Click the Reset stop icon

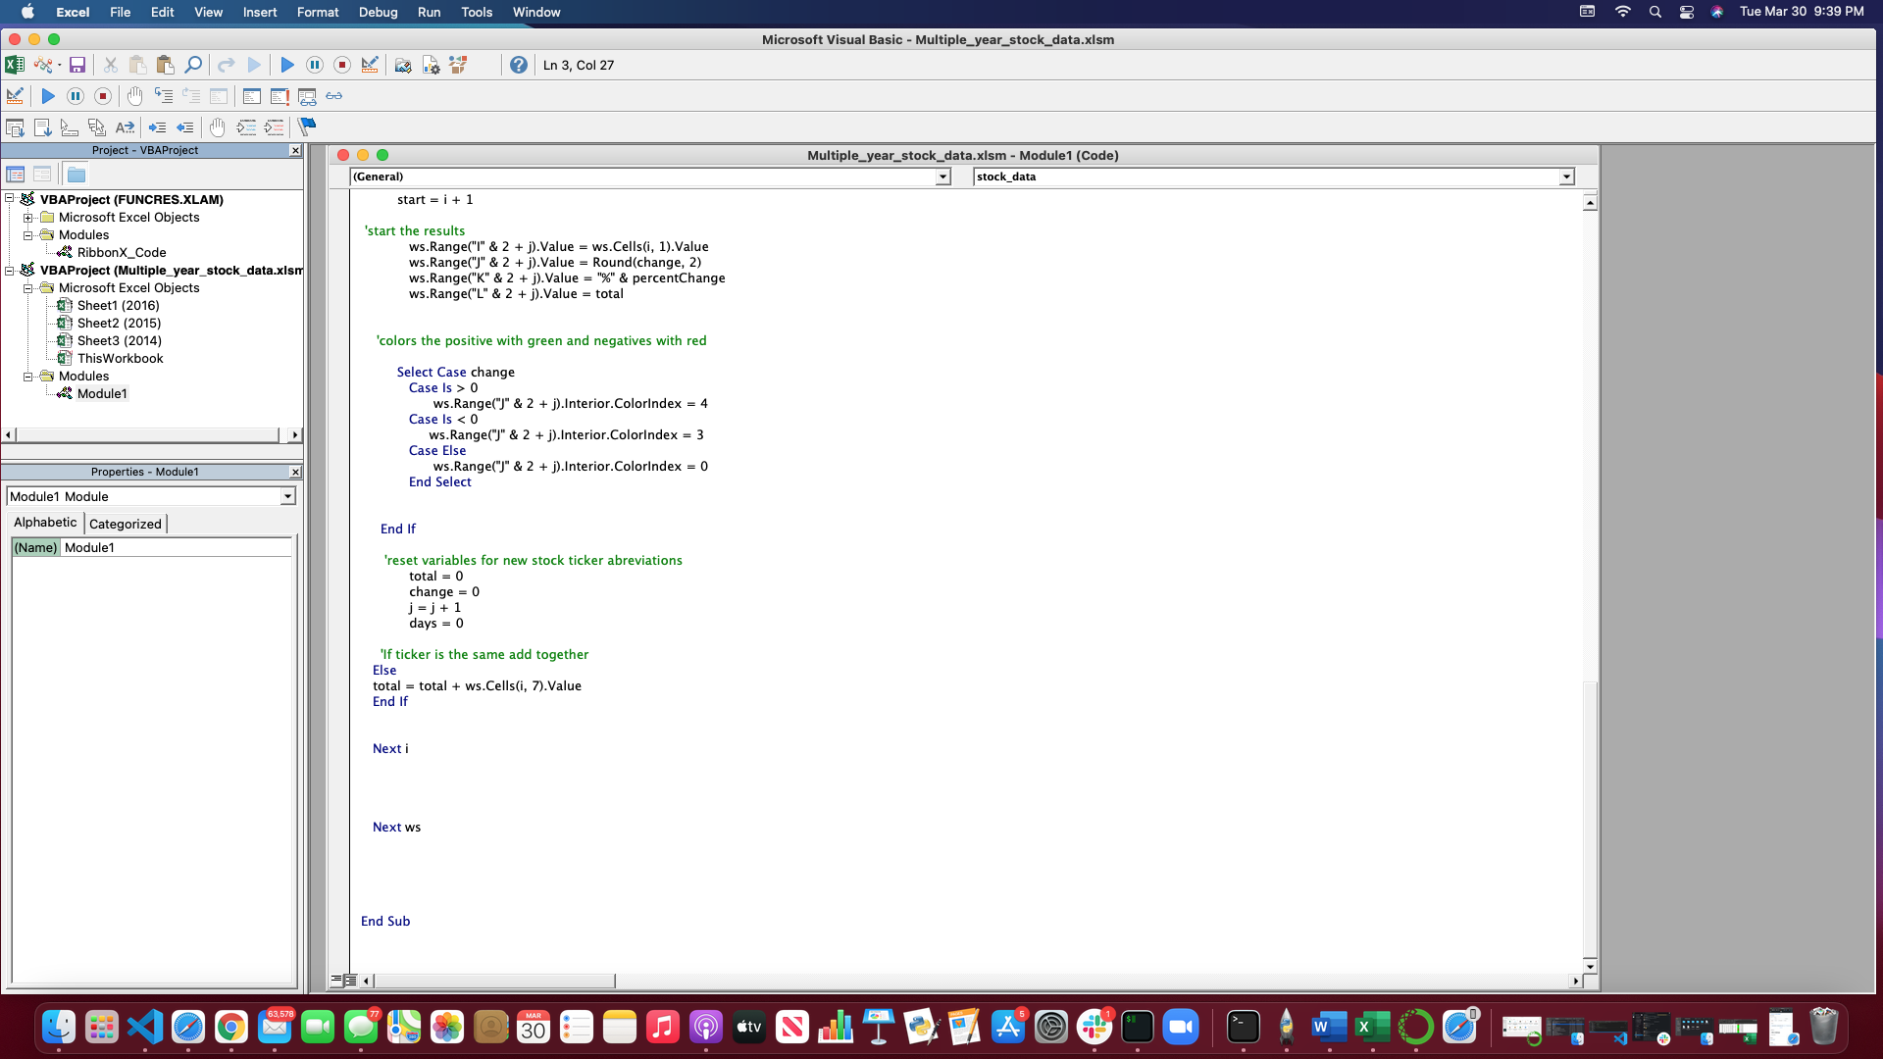click(342, 65)
